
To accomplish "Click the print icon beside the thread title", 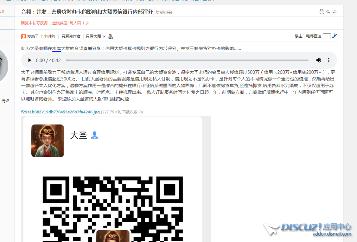I will [x=322, y=12].
